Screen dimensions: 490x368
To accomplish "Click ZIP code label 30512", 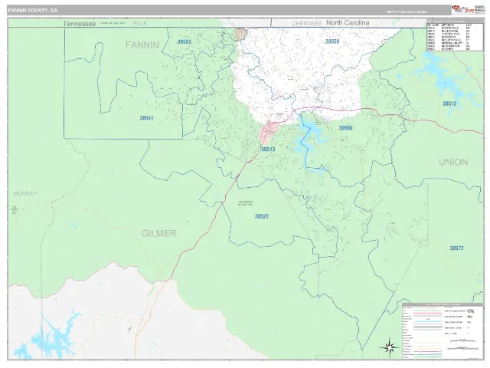I will point(449,103).
